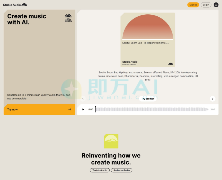
Task: Select the green sunrise artwork icon
Action: pos(111,141)
